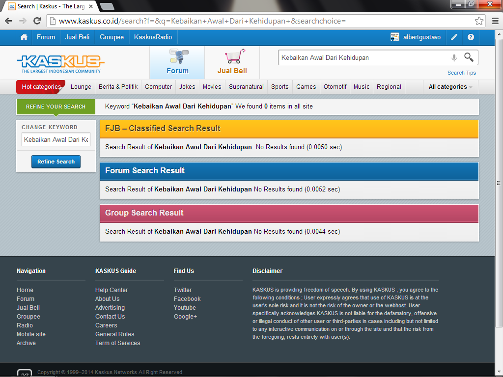503x377 pixels.
Task: Click the page vertical scrollbar
Action: pos(499,183)
